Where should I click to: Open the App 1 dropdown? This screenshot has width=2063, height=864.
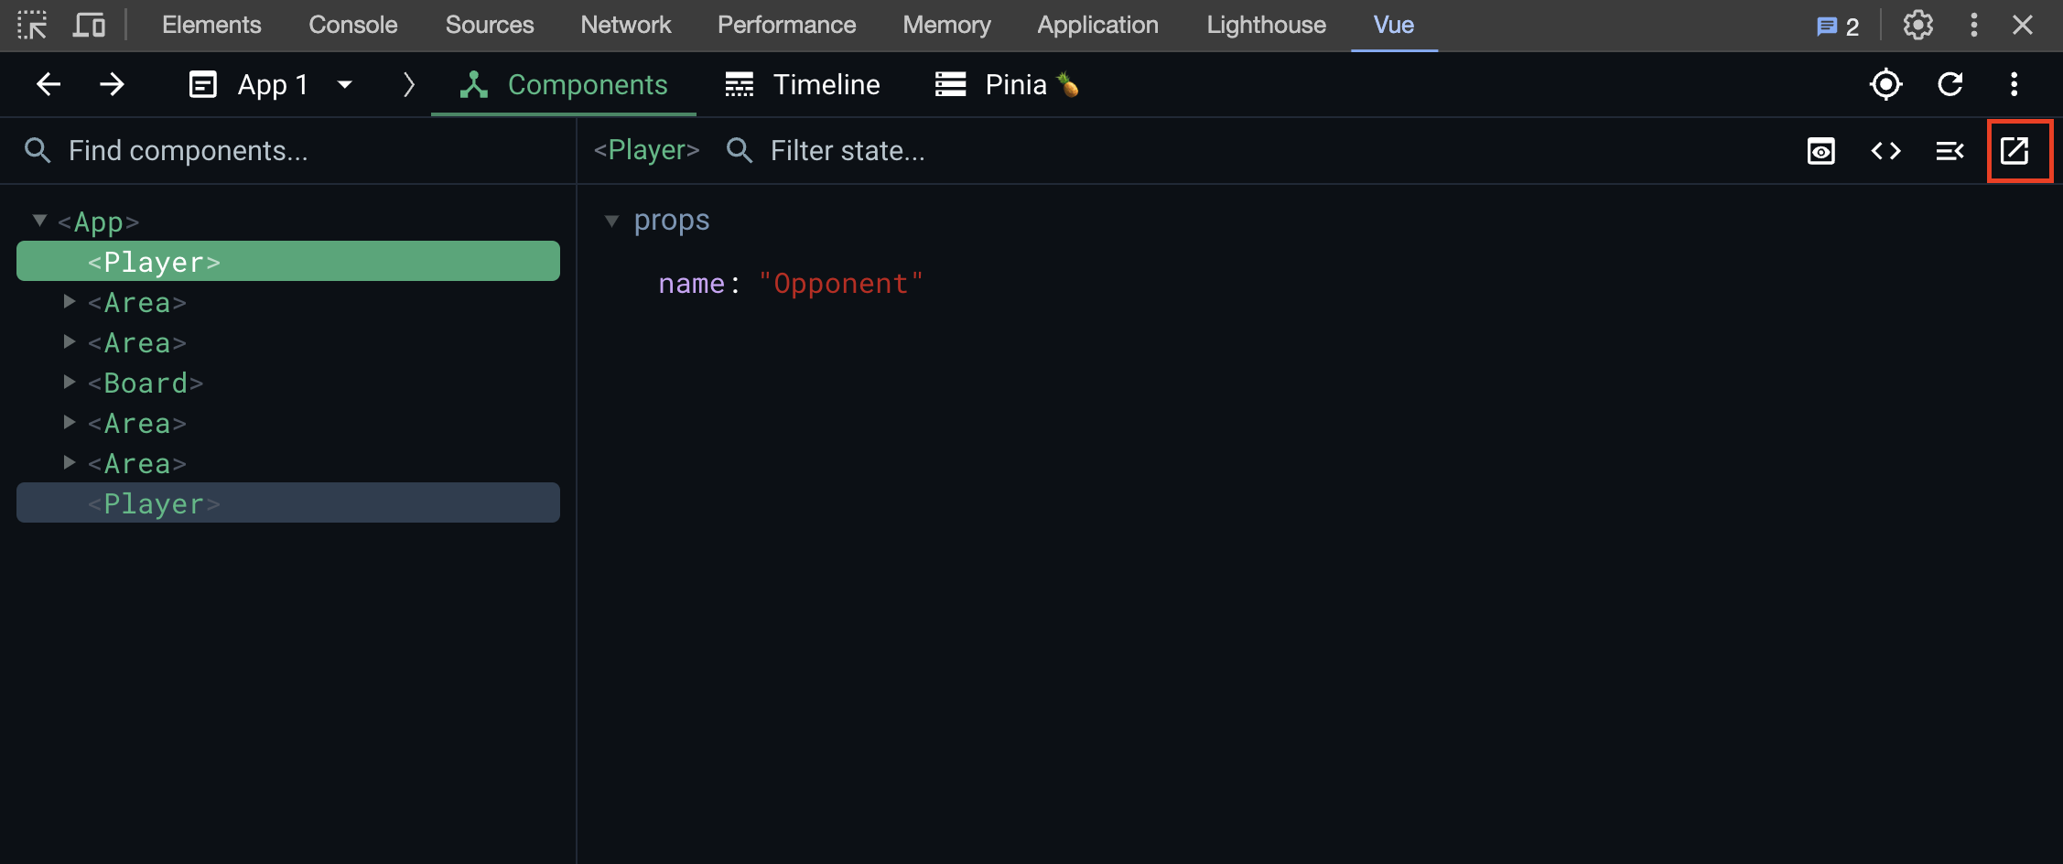[x=345, y=84]
